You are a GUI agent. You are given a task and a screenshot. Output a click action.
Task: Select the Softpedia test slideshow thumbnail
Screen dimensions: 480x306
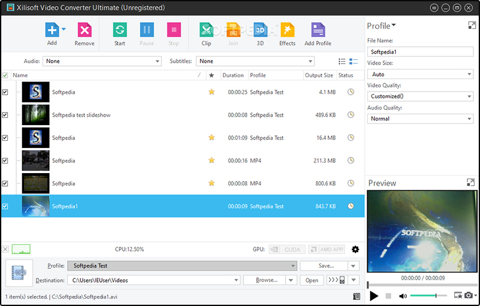(35, 115)
